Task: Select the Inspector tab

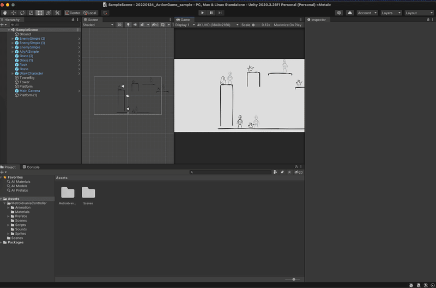Action: (317, 20)
